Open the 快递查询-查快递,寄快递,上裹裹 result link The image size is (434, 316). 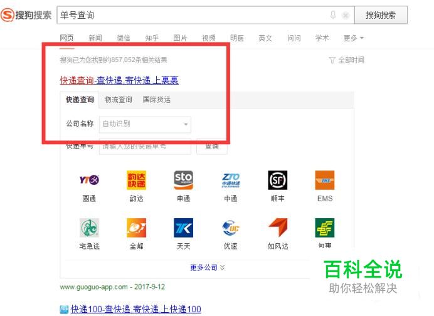click(x=119, y=80)
